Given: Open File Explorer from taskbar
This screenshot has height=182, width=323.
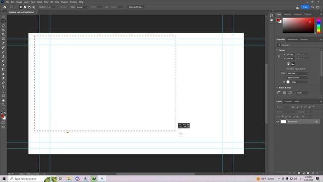Looking at the screenshot, I should (69, 178).
